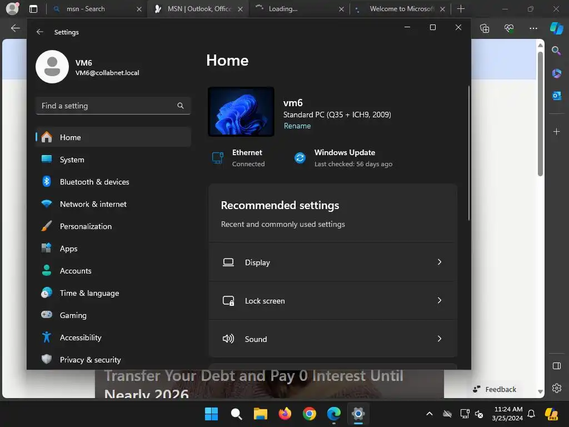This screenshot has width=569, height=427.
Task: Open the Sound row speaker icon
Action: point(228,339)
